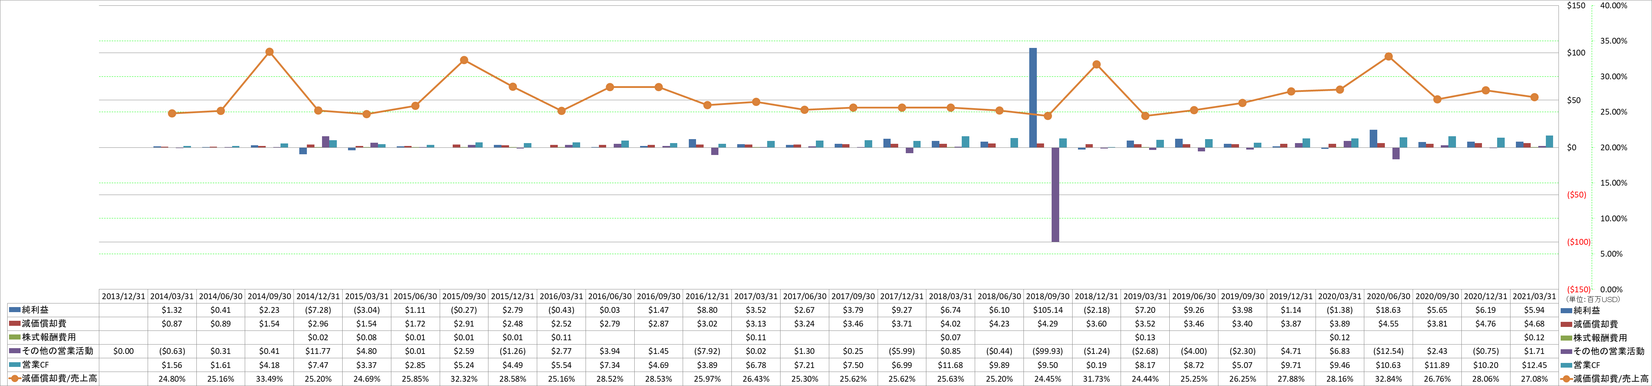Select the 2013/12/31 date column header
This screenshot has width=1652, height=386.
(123, 296)
